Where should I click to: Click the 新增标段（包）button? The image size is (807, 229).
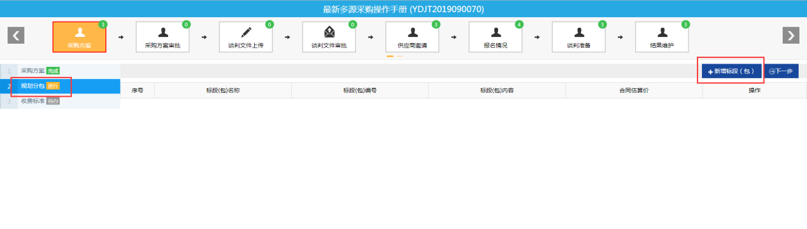pyautogui.click(x=731, y=71)
